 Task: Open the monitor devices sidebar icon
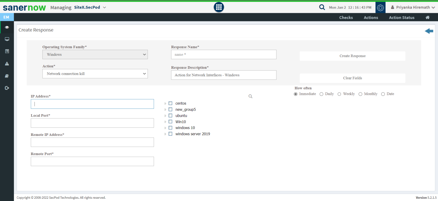tap(7, 39)
